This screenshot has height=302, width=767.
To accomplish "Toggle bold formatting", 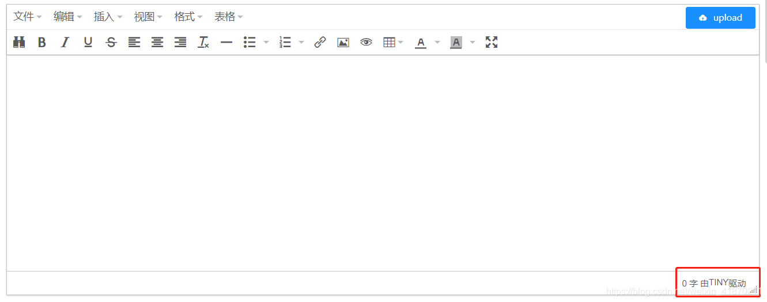I will [42, 42].
